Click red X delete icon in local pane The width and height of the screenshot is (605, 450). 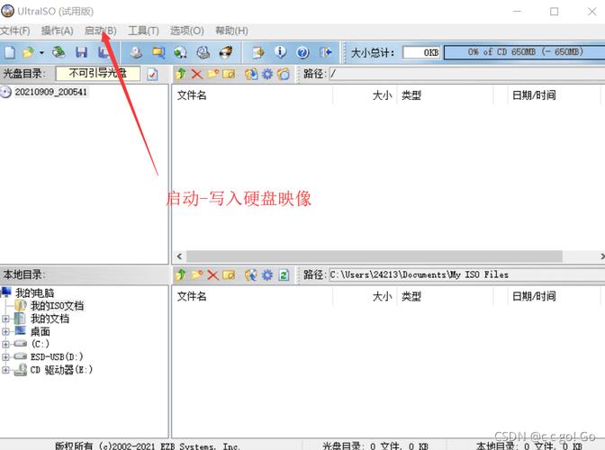point(212,274)
